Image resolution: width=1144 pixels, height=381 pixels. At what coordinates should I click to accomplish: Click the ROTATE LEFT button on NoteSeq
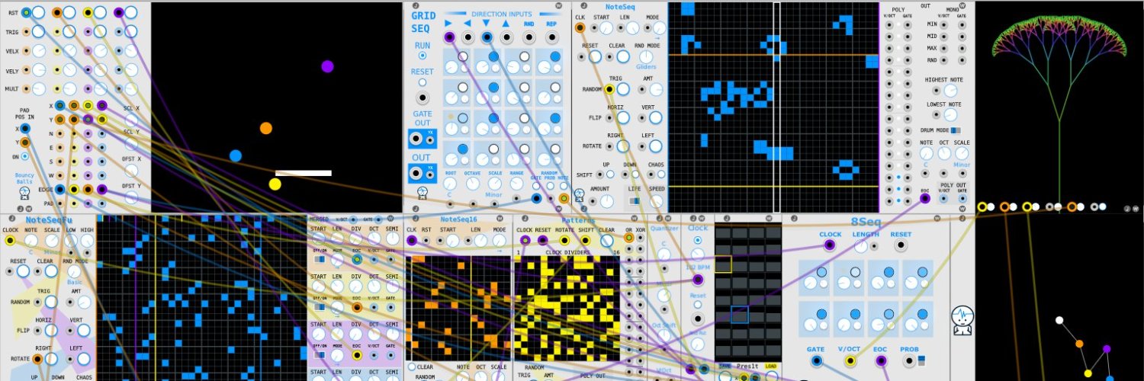pos(655,146)
